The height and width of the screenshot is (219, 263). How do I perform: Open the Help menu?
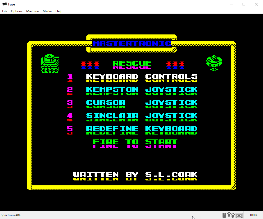click(x=59, y=11)
